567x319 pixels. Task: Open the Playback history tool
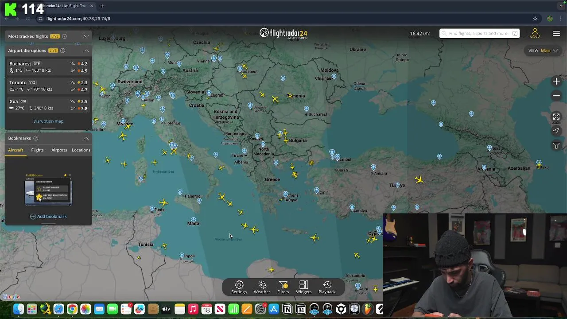click(327, 287)
